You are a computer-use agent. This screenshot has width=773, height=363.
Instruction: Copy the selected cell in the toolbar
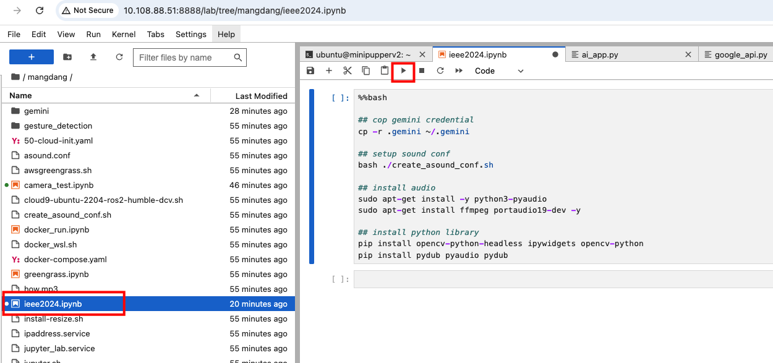366,71
